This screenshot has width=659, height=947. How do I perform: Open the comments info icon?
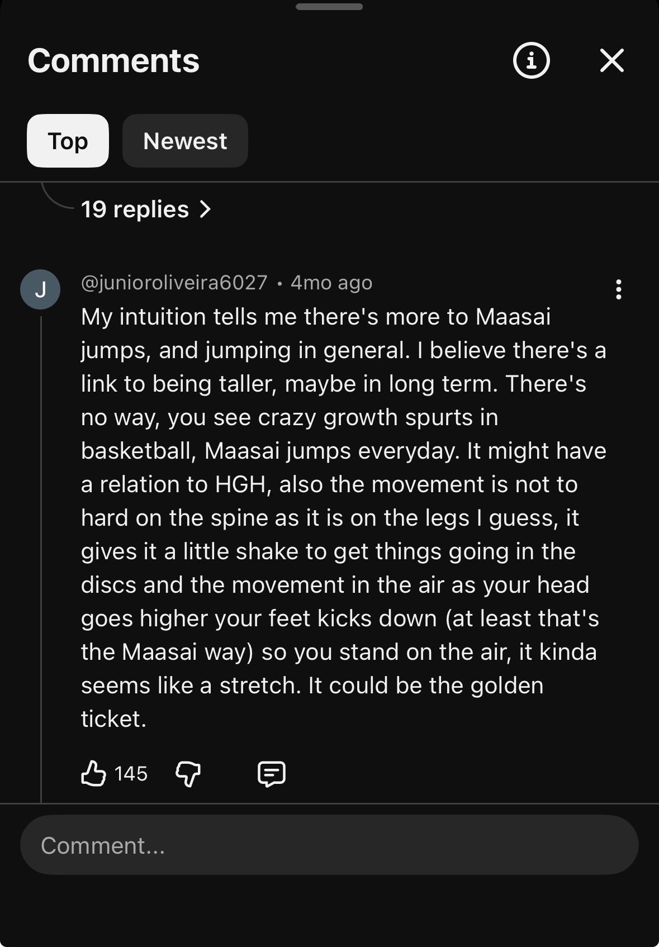(x=531, y=60)
